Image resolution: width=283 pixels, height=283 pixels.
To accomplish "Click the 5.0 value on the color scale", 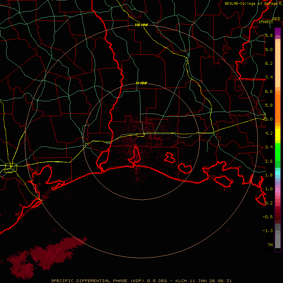I will pos(269,119).
